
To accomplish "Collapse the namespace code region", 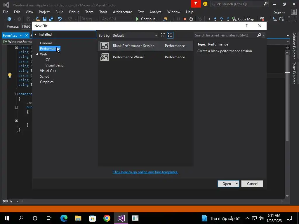I will coord(16,94).
